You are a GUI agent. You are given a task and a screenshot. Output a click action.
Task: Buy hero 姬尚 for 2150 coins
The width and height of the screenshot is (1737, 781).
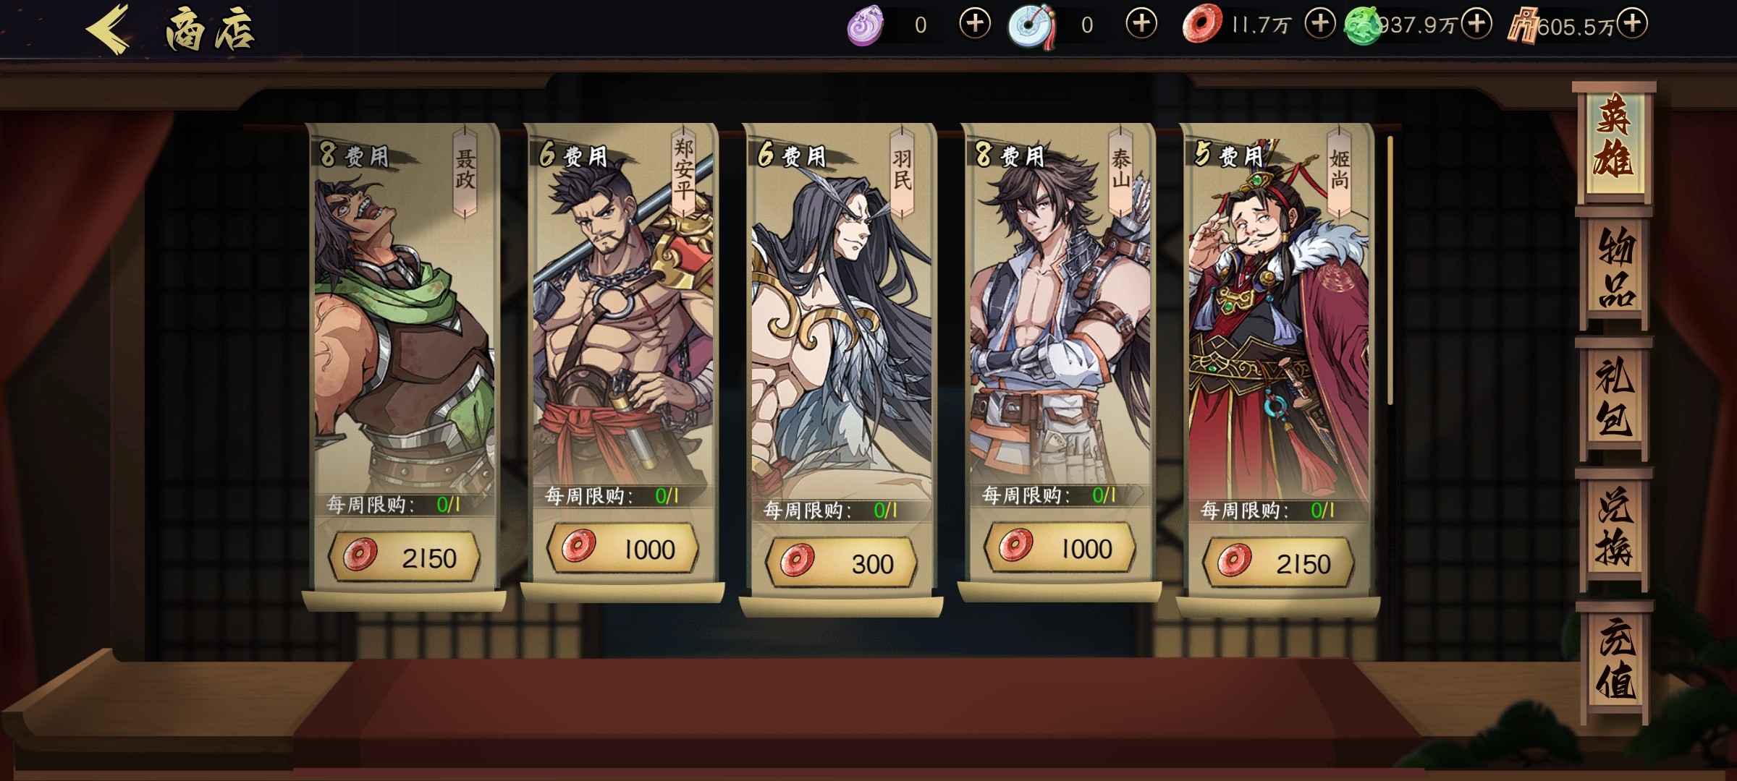pyautogui.click(x=1278, y=563)
